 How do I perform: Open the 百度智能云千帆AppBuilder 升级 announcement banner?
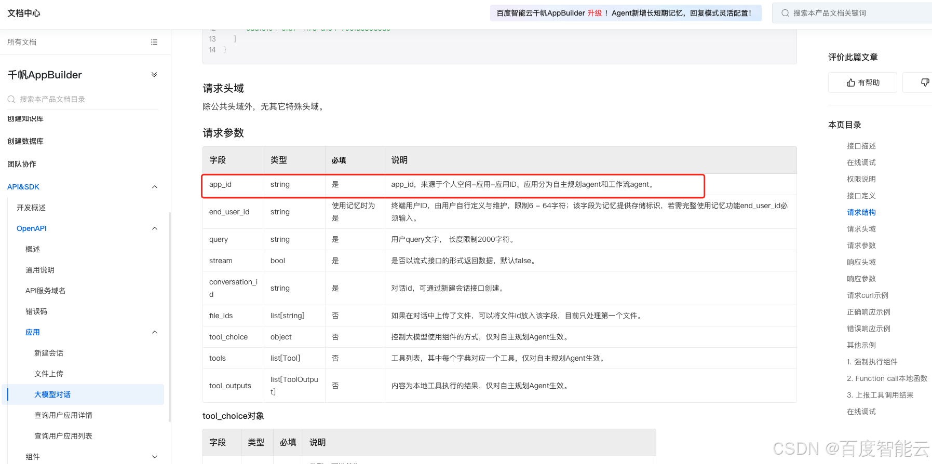[x=626, y=13]
